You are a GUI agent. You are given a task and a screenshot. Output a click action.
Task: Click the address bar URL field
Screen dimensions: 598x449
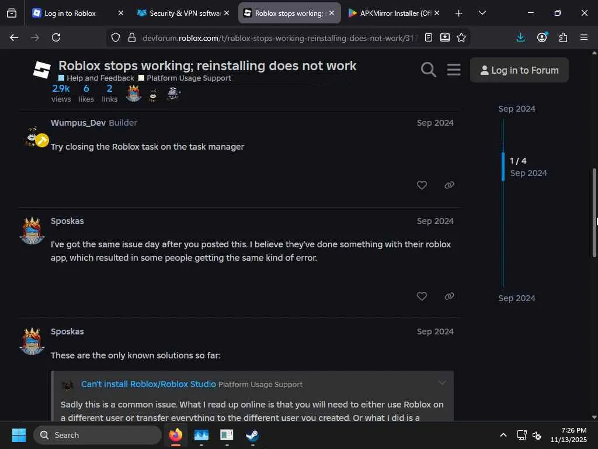coord(280,38)
